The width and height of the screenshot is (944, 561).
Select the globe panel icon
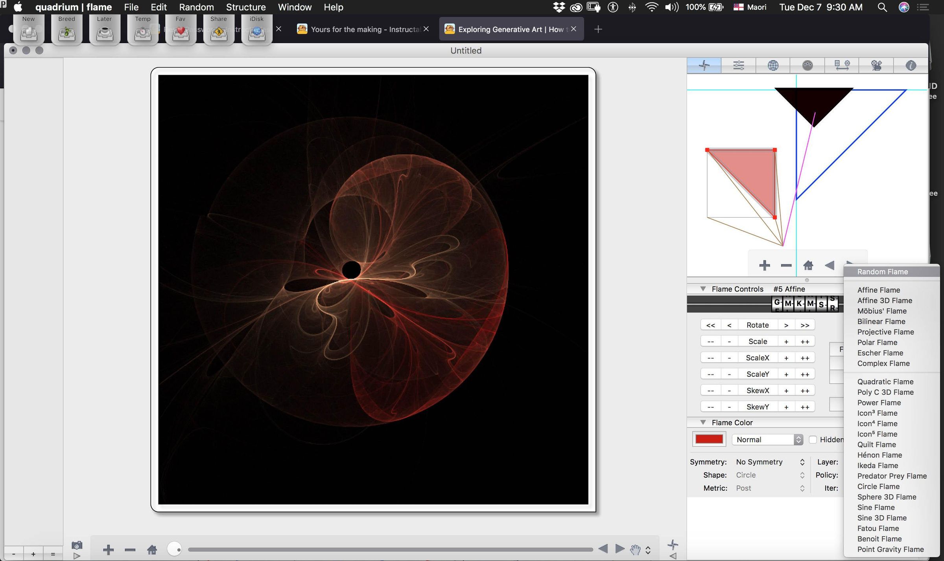[x=773, y=65]
